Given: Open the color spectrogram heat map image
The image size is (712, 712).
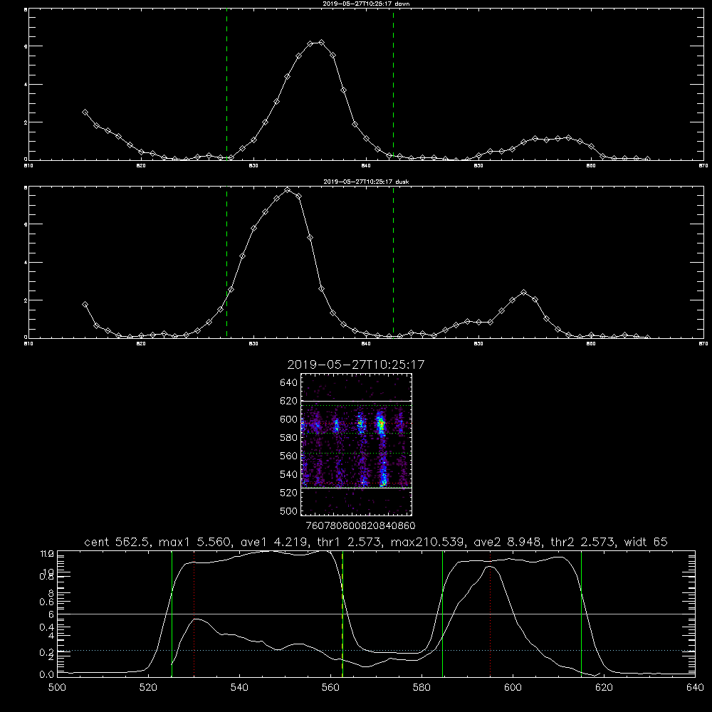Looking at the screenshot, I should (356, 444).
